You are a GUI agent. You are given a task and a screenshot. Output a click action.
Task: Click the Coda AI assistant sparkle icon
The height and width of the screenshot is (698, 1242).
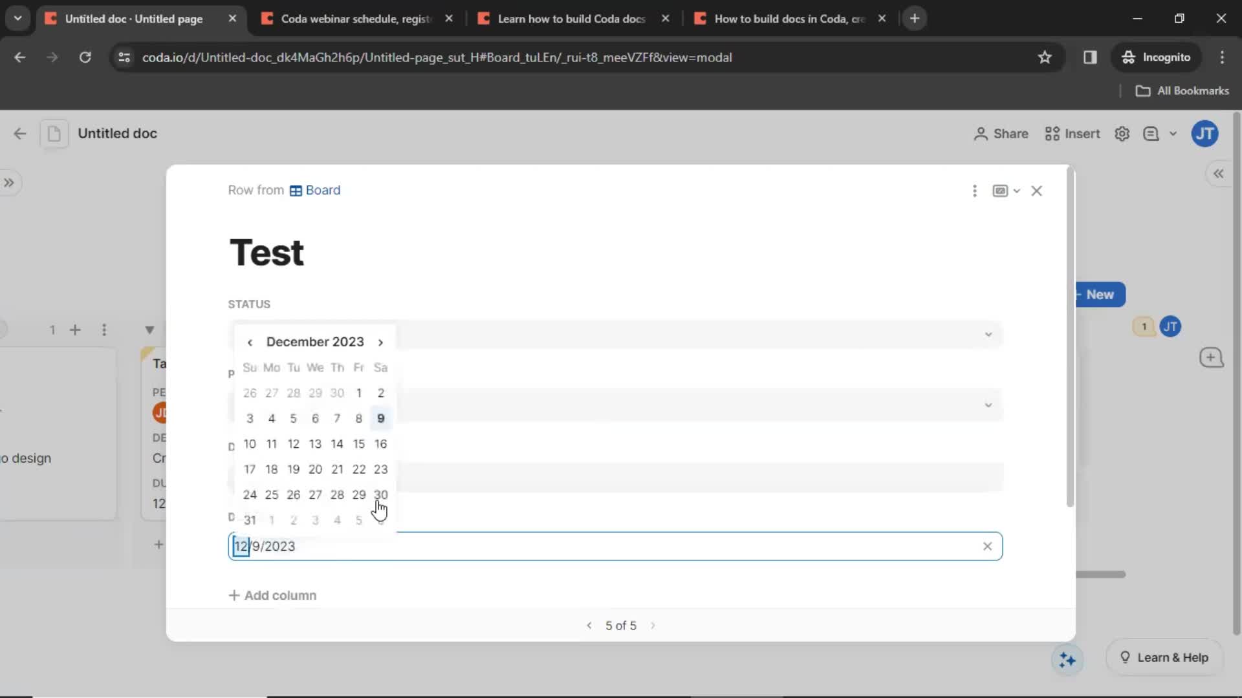[x=1068, y=658]
